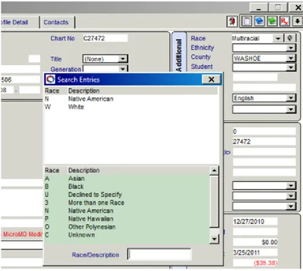This screenshot has height=271, width=303.
Task: Click the Search Entries dialog logo icon
Action: tap(50, 79)
